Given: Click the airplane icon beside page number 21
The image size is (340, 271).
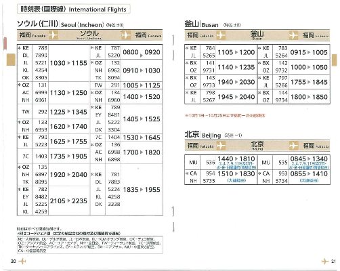Looking at the screenshot, I should [x=325, y=261].
